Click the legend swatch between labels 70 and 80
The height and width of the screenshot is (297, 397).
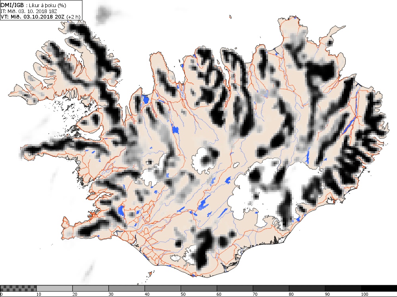point(271,288)
